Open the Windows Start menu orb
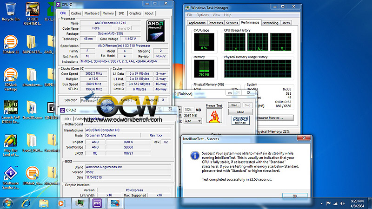The width and height of the screenshot is (372, 209). (7, 203)
